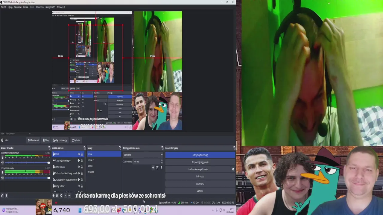This screenshot has width=383, height=215.
Task: Click the Włącz interakcję button
Action: tap(60, 140)
